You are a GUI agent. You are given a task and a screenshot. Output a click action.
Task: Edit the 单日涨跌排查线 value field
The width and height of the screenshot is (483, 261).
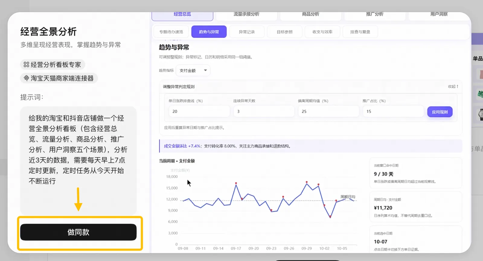pos(199,111)
